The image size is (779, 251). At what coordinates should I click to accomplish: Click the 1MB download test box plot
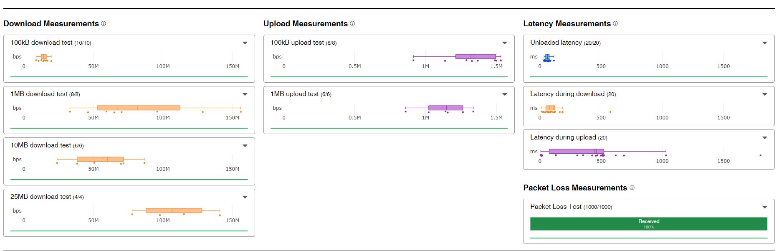(x=138, y=108)
